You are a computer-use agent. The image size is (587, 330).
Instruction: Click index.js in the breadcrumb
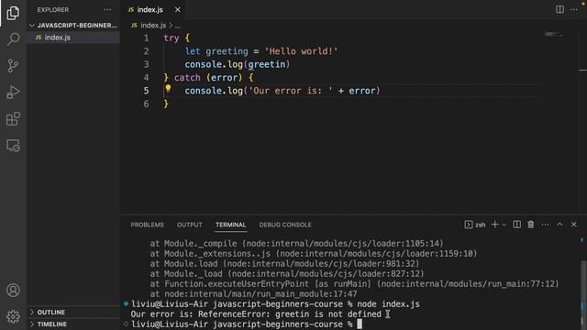click(153, 26)
